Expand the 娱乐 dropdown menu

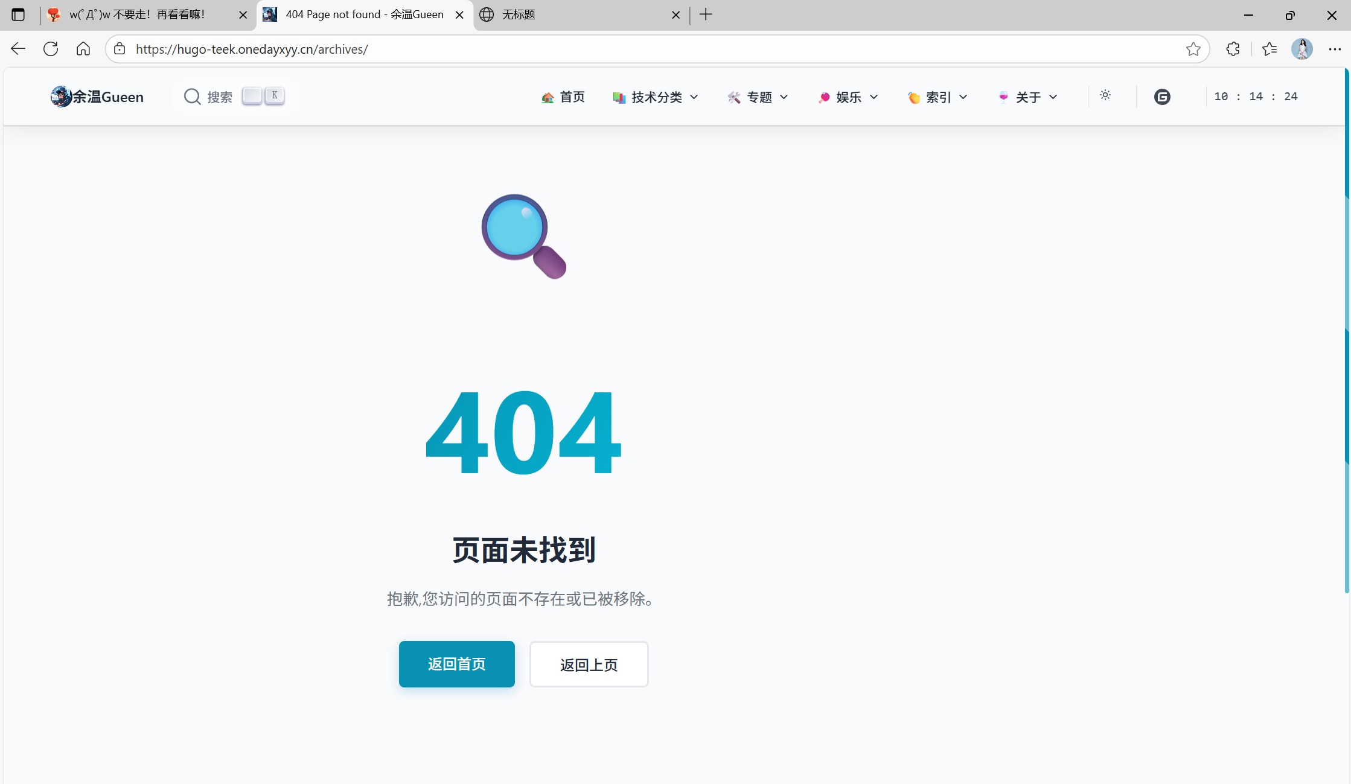pos(848,97)
